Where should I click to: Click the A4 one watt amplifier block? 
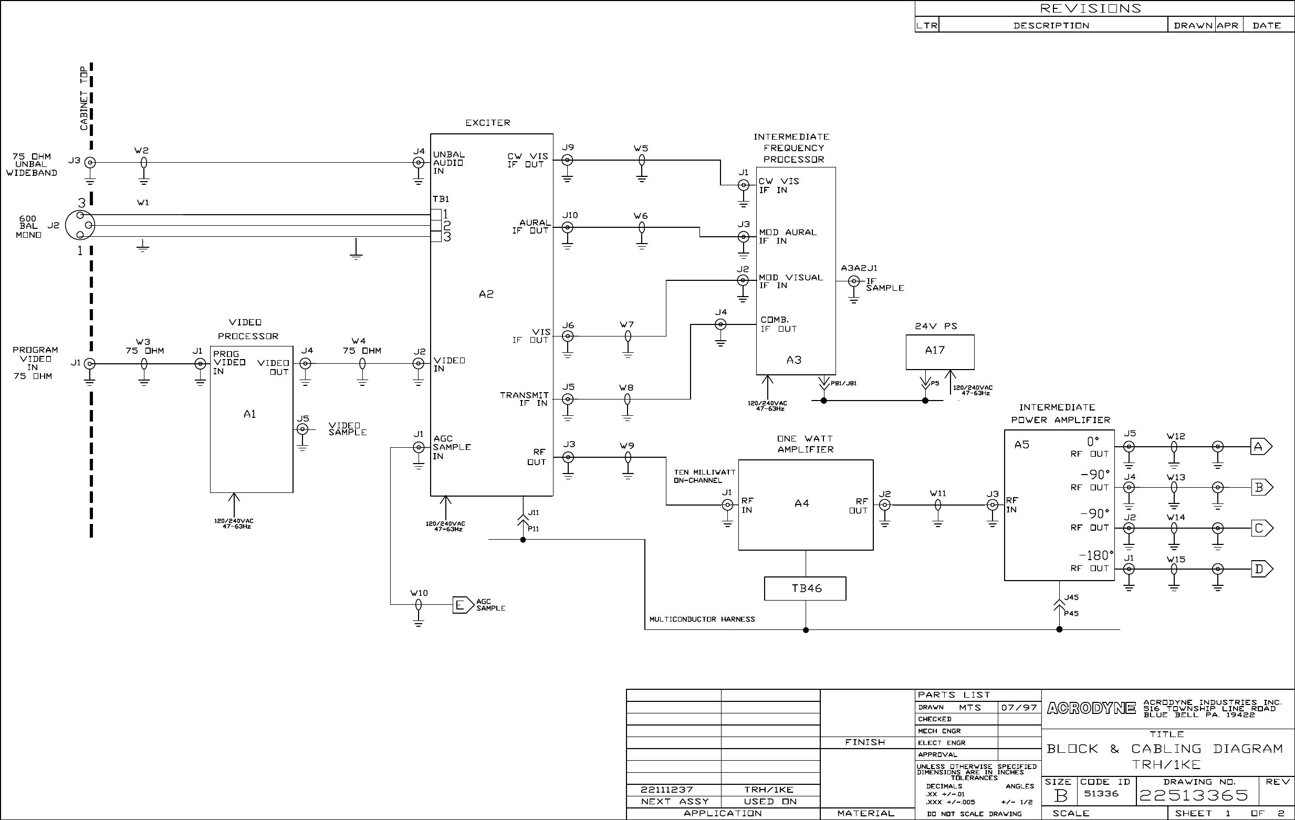click(x=805, y=504)
